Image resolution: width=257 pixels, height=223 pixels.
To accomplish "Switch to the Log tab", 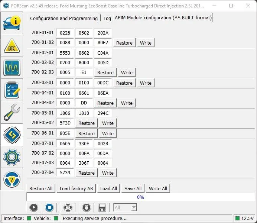I will (x=107, y=18).
